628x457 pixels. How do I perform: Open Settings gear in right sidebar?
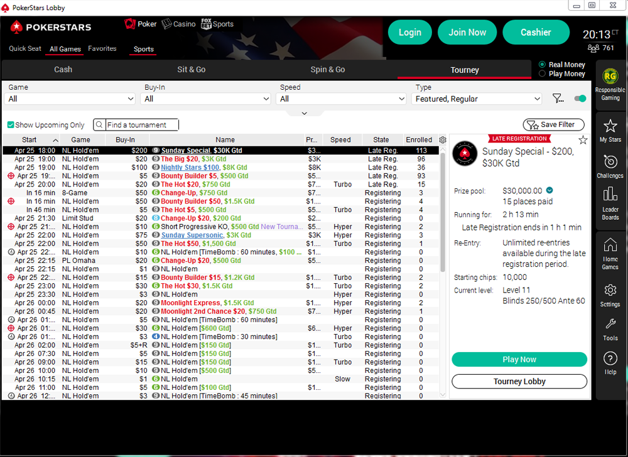click(x=610, y=290)
